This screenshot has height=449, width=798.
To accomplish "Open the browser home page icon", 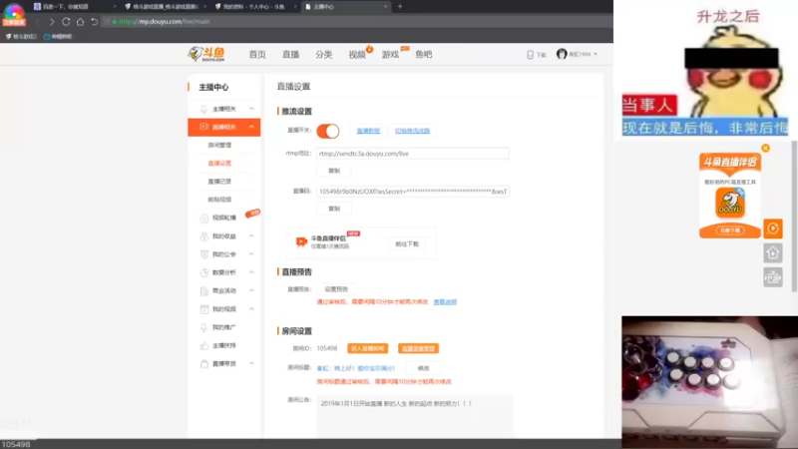I will pos(80,22).
